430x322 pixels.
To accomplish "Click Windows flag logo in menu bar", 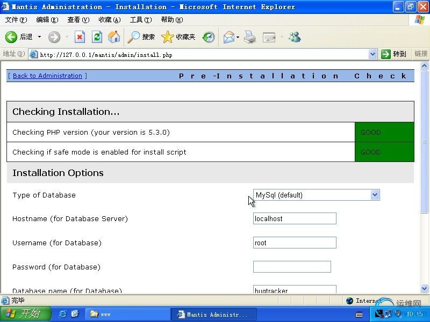I will [x=420, y=20].
